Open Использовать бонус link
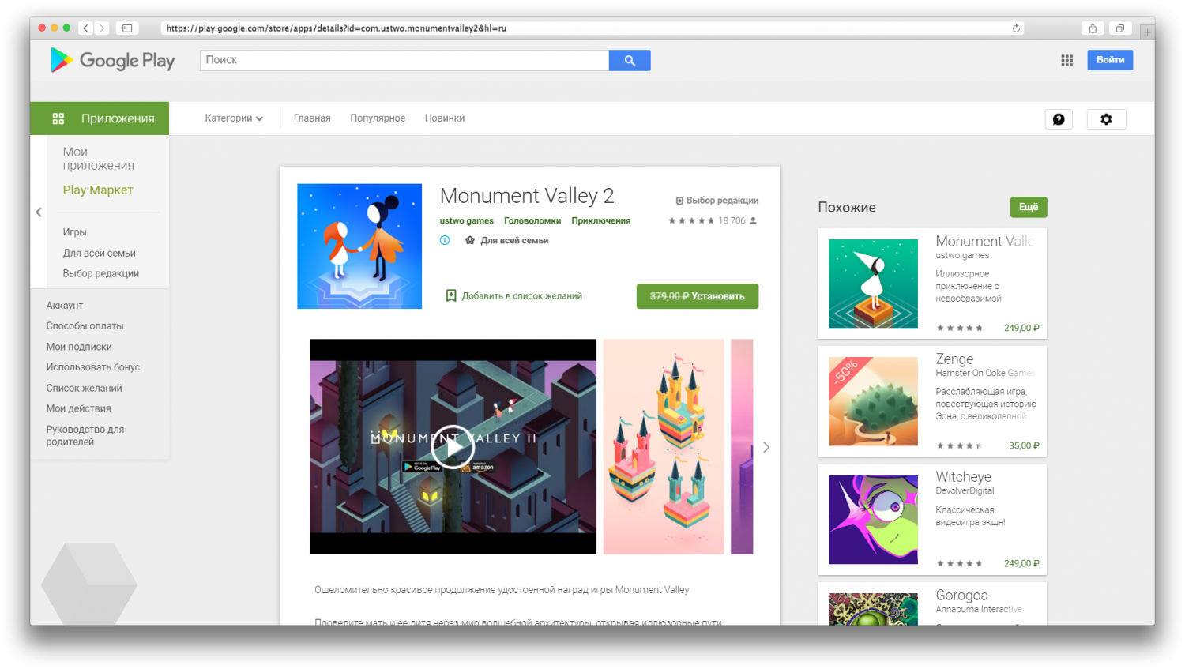Screen dimensions: 1185x669 [93, 367]
